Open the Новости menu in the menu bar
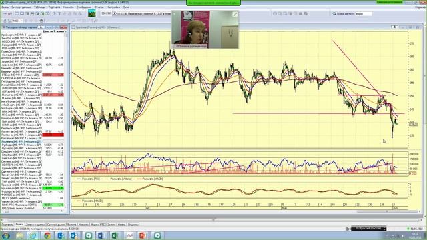427x240 pixels. 68,7
